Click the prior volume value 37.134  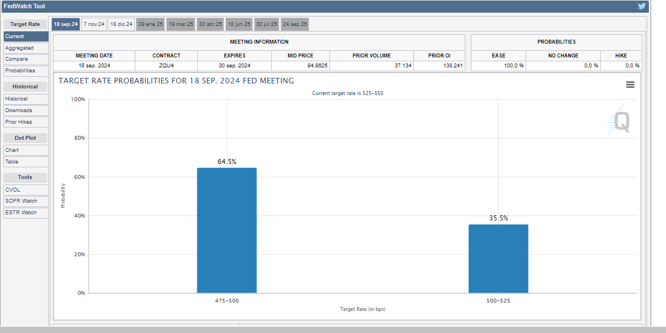tap(403, 66)
